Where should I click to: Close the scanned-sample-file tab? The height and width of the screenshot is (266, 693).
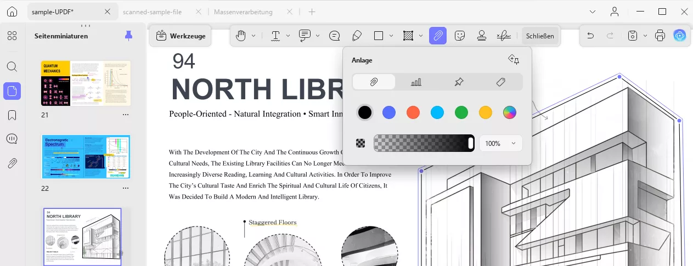click(198, 12)
